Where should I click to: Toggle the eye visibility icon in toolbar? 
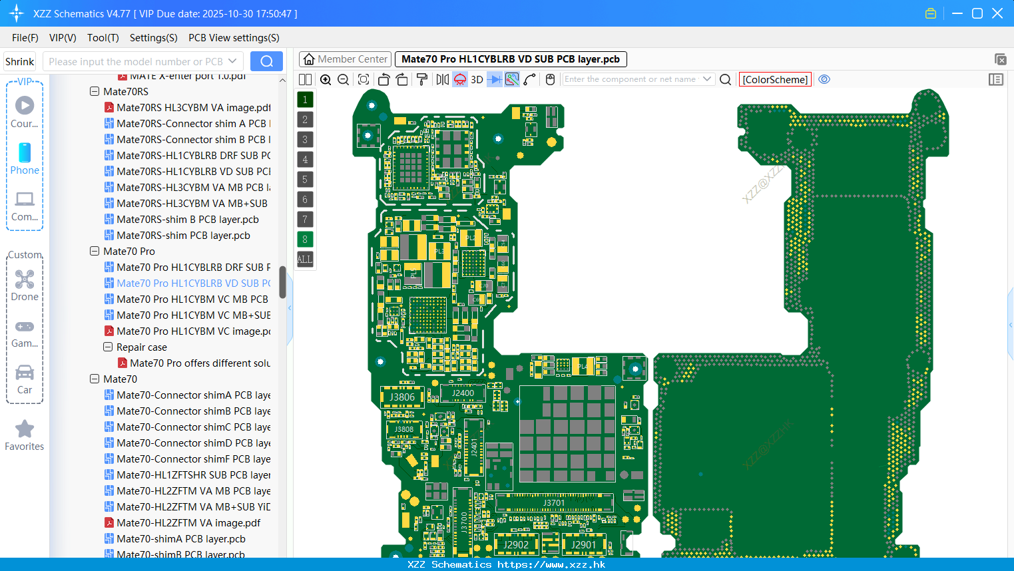(x=824, y=79)
